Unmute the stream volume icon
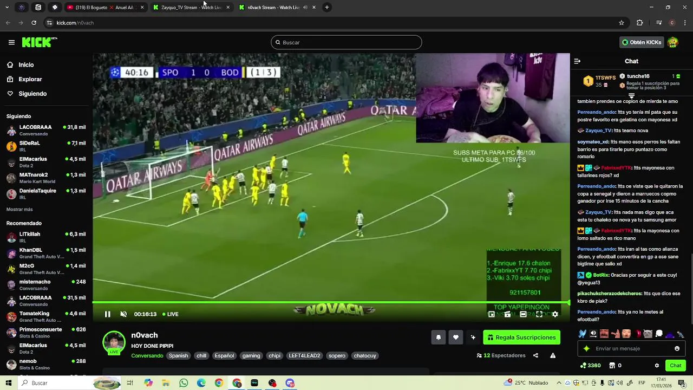This screenshot has height=390, width=693. (123, 314)
